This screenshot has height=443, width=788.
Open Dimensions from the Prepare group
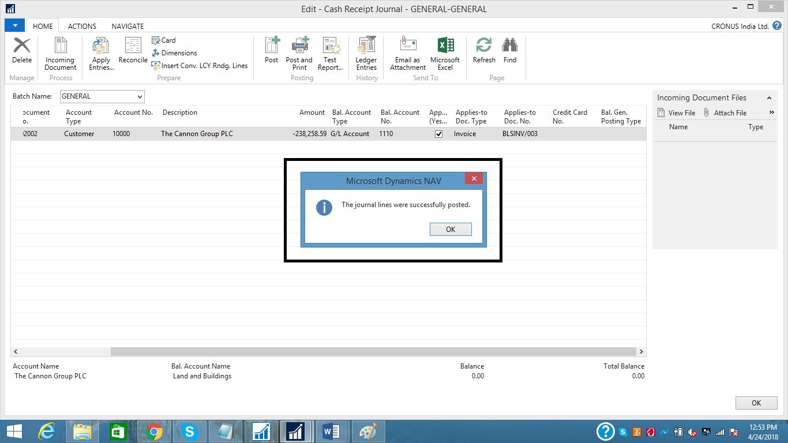(x=174, y=53)
